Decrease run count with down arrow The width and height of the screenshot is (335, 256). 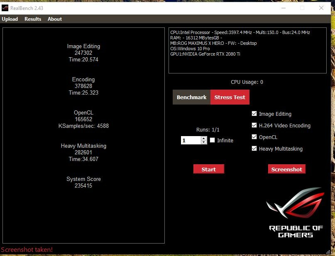204,142
